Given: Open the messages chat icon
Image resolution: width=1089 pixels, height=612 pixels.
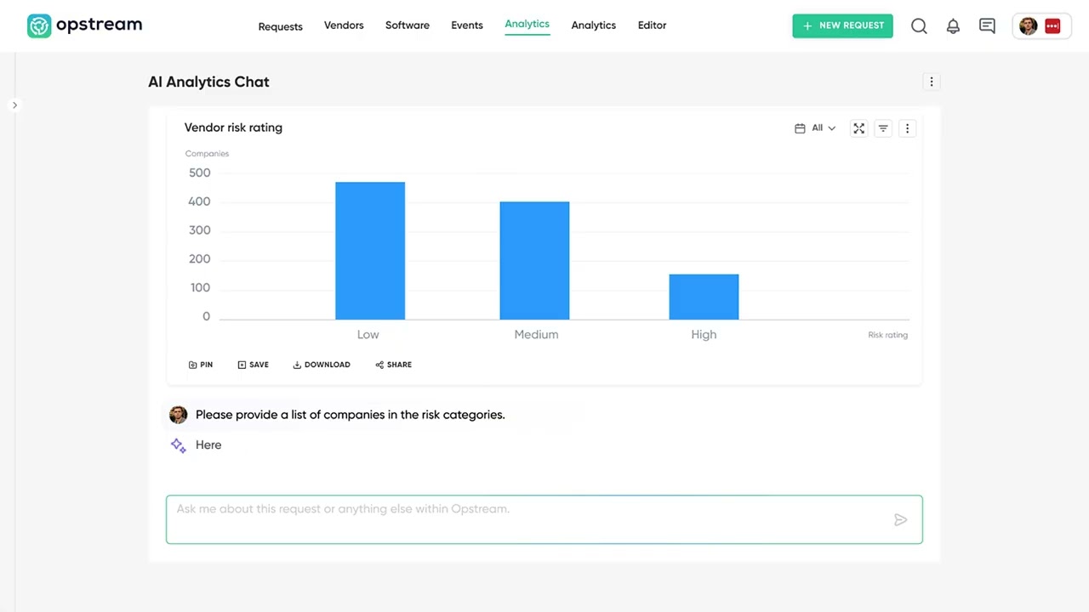Looking at the screenshot, I should [987, 26].
